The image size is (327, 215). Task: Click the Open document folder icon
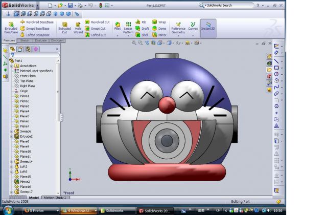point(60,6)
